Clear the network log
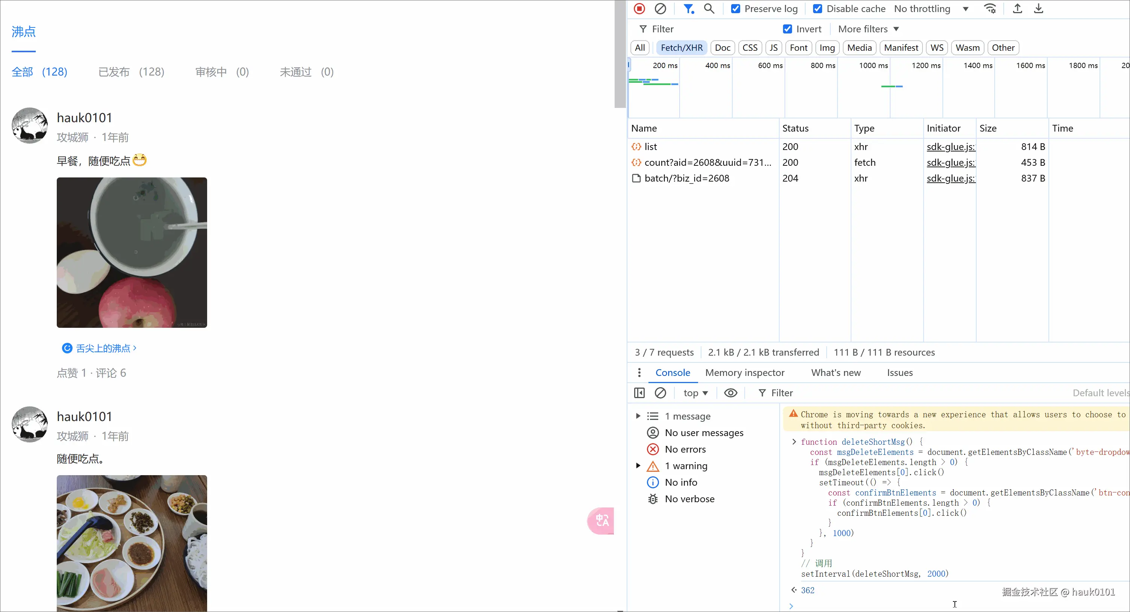This screenshot has height=612, width=1130. pyautogui.click(x=660, y=9)
